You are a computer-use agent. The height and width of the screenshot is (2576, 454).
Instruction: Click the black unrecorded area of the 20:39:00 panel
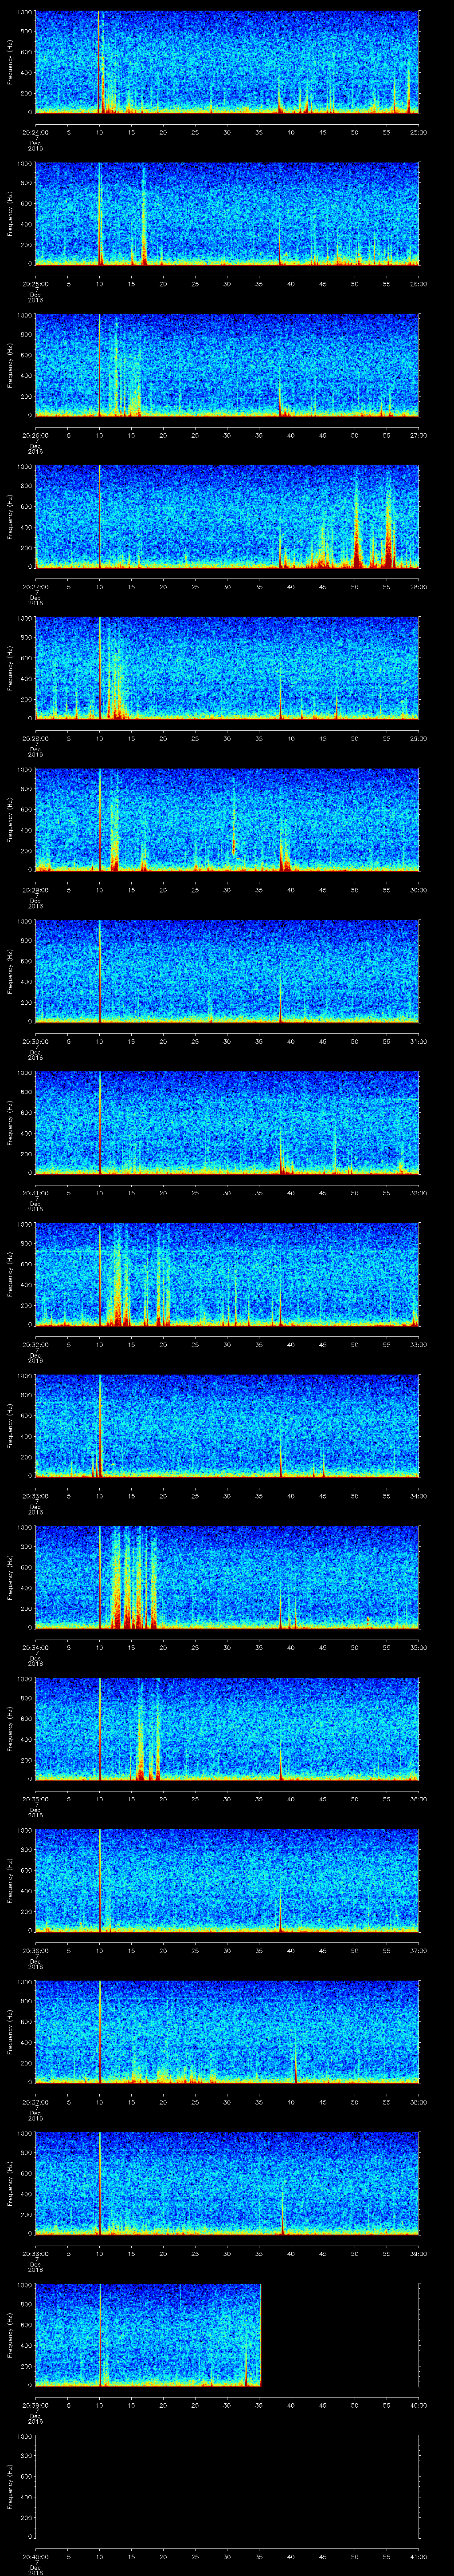(x=339, y=2334)
